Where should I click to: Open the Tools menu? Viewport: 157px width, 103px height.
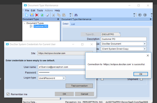(40, 11)
